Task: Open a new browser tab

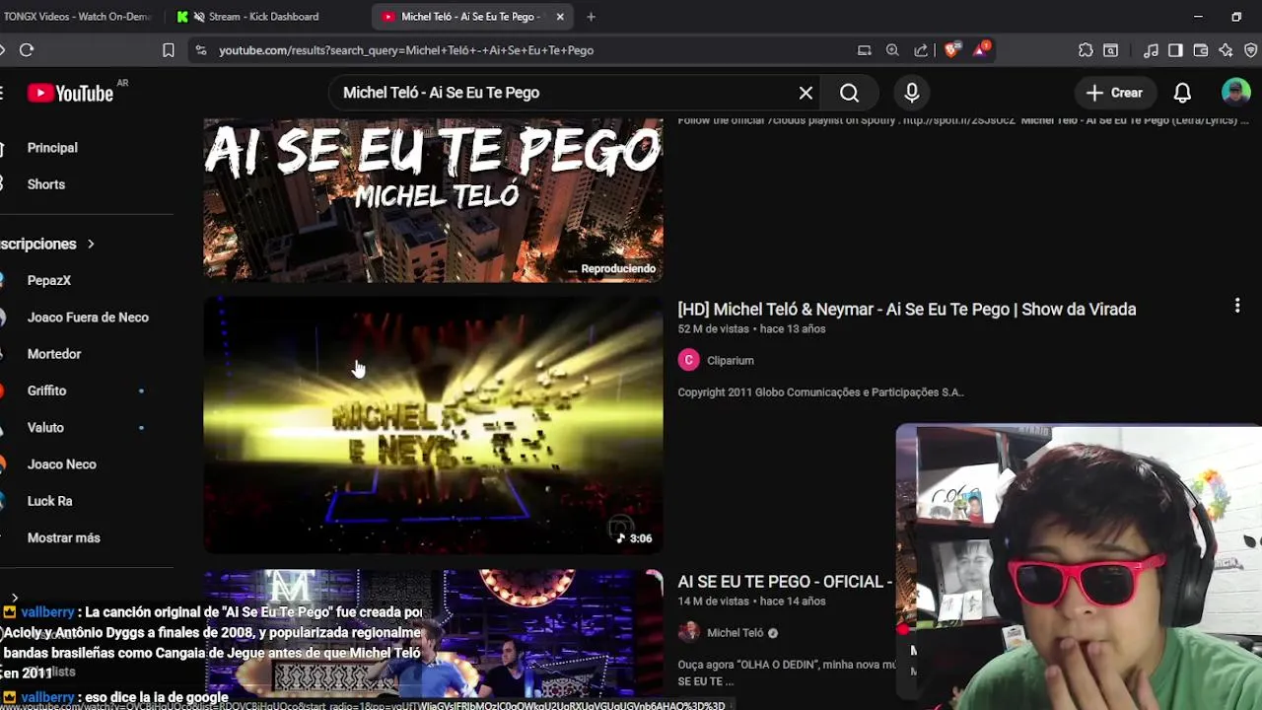Action: pyautogui.click(x=591, y=17)
